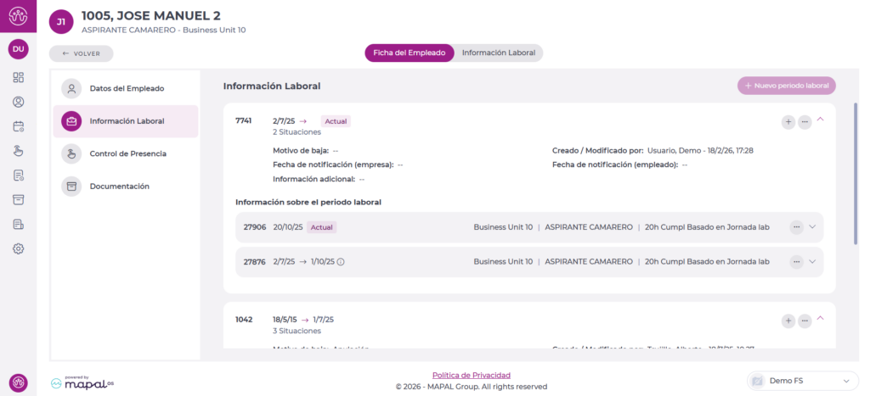Open more options menu for period 1042
The image size is (870, 396).
(805, 321)
